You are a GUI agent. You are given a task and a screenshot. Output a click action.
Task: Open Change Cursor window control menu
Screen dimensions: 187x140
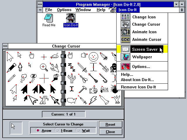(5, 46)
